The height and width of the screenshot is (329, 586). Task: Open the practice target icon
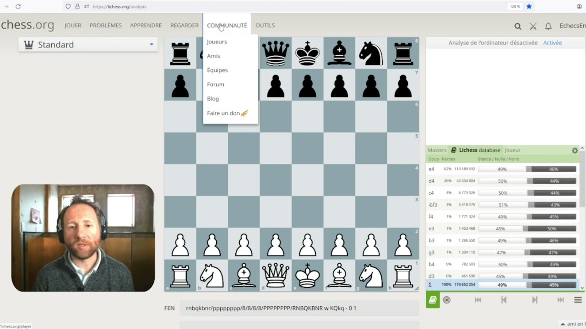(x=447, y=300)
